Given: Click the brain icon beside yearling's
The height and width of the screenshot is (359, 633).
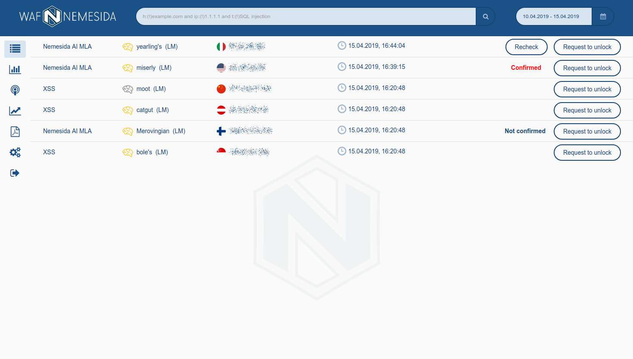Looking at the screenshot, I should pyautogui.click(x=128, y=47).
